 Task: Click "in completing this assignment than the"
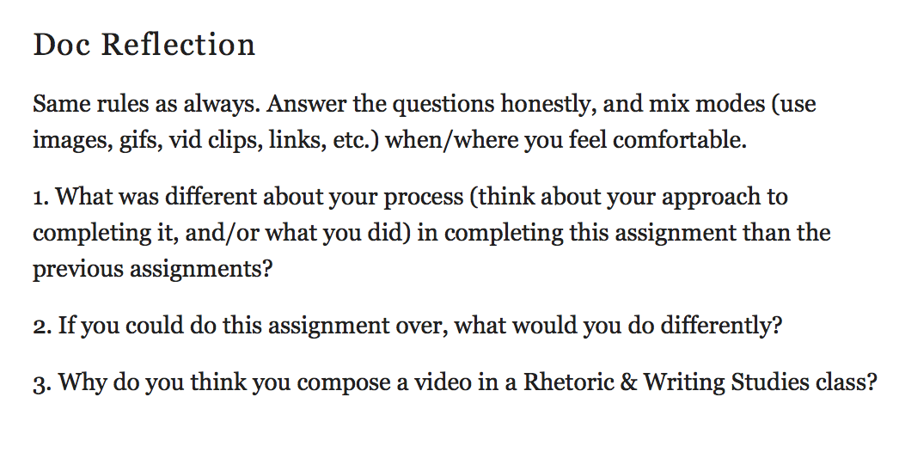624,233
